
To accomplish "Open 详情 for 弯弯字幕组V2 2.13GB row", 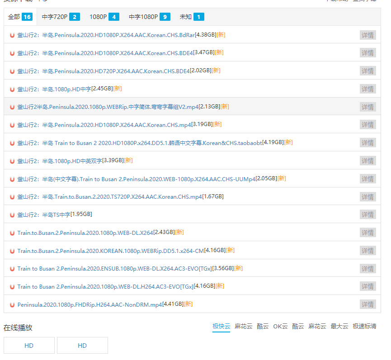I will click(367, 107).
